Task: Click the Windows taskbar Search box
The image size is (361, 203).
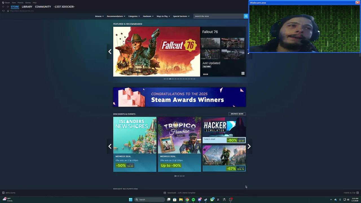Action: pyautogui.click(x=149, y=200)
